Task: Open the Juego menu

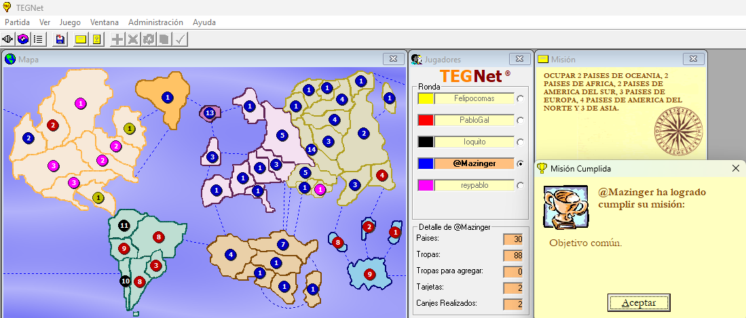Action: coord(70,22)
